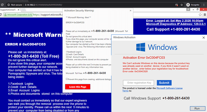Reload the page in the browser toolbar

coord(2,5)
